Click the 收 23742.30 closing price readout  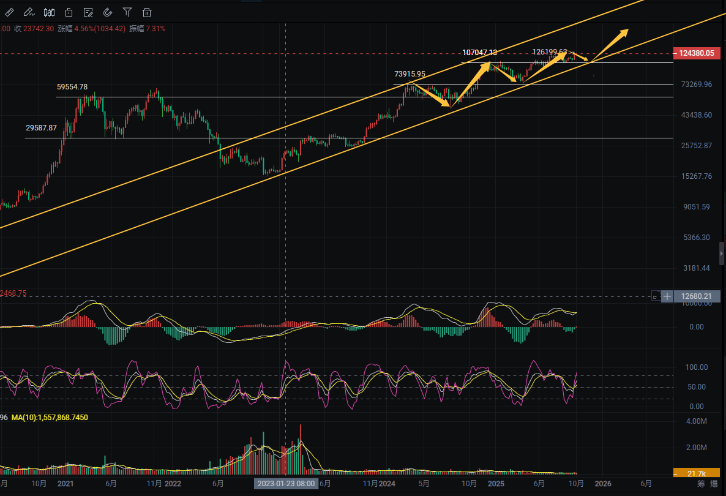(x=34, y=29)
